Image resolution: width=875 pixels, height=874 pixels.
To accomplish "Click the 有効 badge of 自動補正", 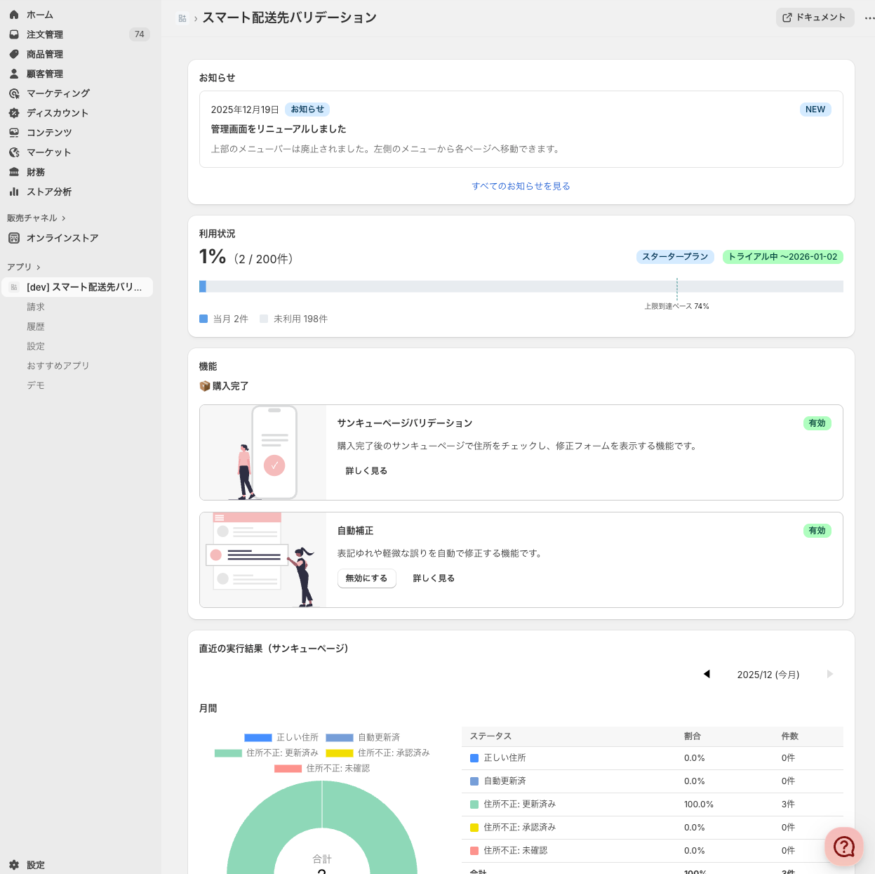I will click(817, 531).
